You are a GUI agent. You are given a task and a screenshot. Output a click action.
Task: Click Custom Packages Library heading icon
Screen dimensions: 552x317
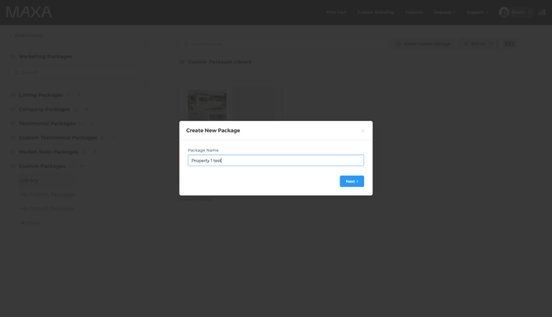182,62
